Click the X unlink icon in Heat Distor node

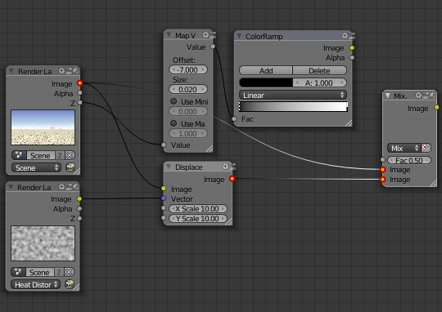[69, 272]
